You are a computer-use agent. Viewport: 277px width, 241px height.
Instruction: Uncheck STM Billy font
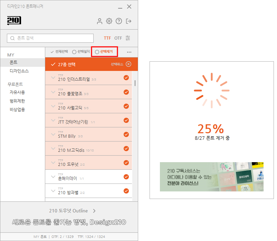pyautogui.click(x=126, y=134)
